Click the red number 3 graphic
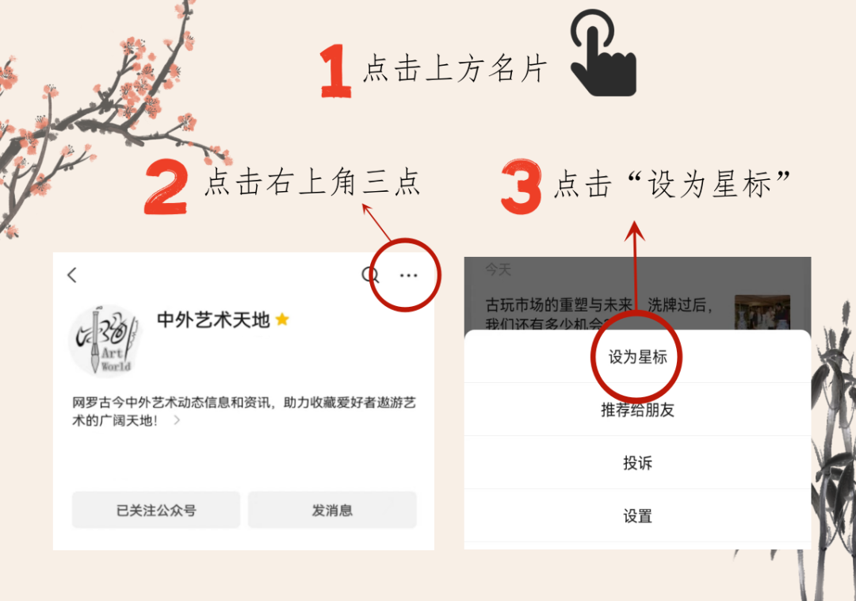 pyautogui.click(x=522, y=186)
